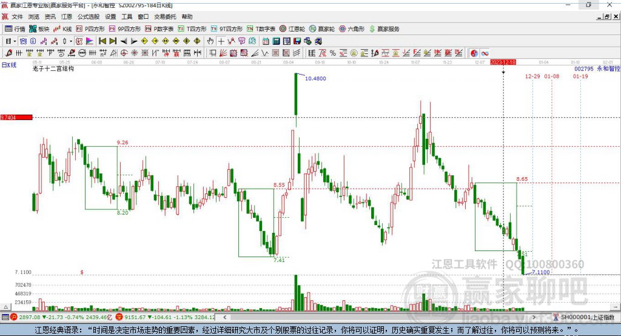621x336 pixels.
Task: Click the red 9.7404 price marker
Action: coord(16,117)
